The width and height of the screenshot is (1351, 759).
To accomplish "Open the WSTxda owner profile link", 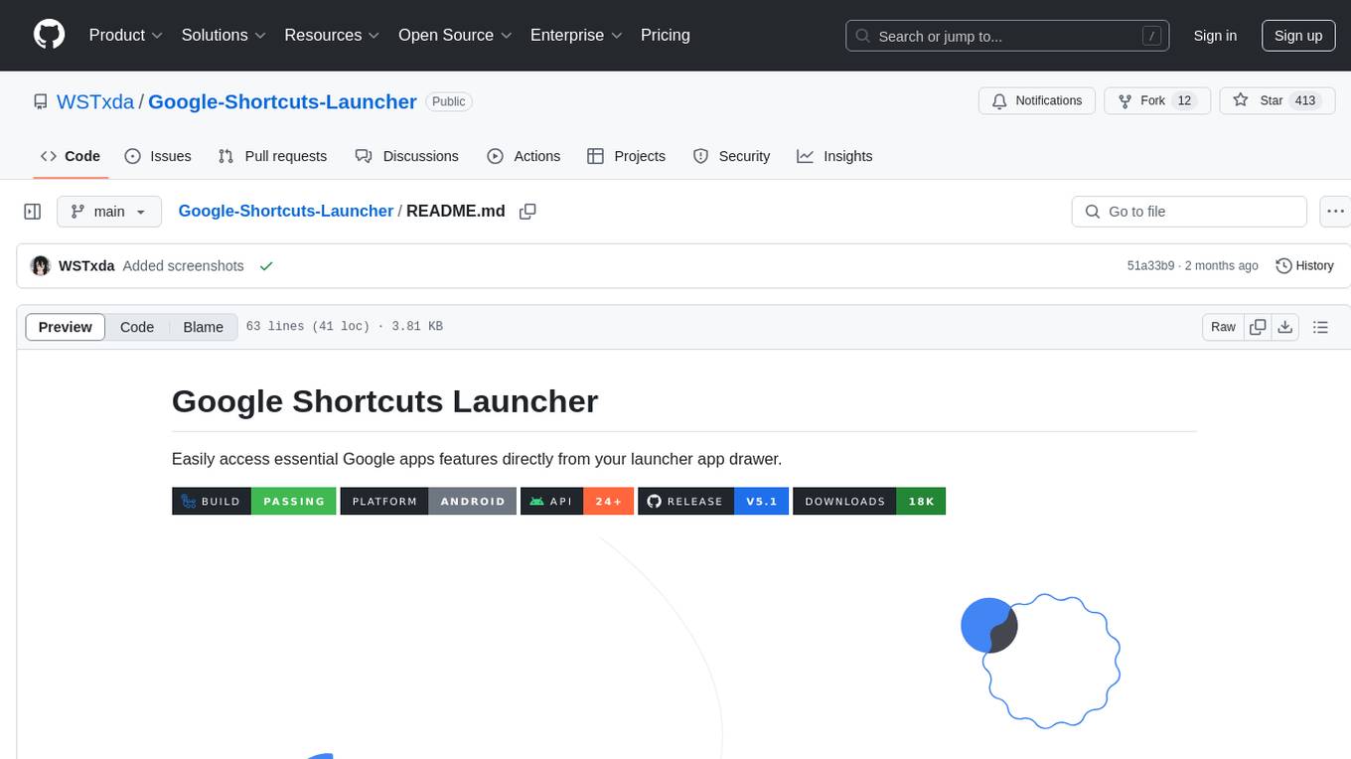I will (x=95, y=101).
